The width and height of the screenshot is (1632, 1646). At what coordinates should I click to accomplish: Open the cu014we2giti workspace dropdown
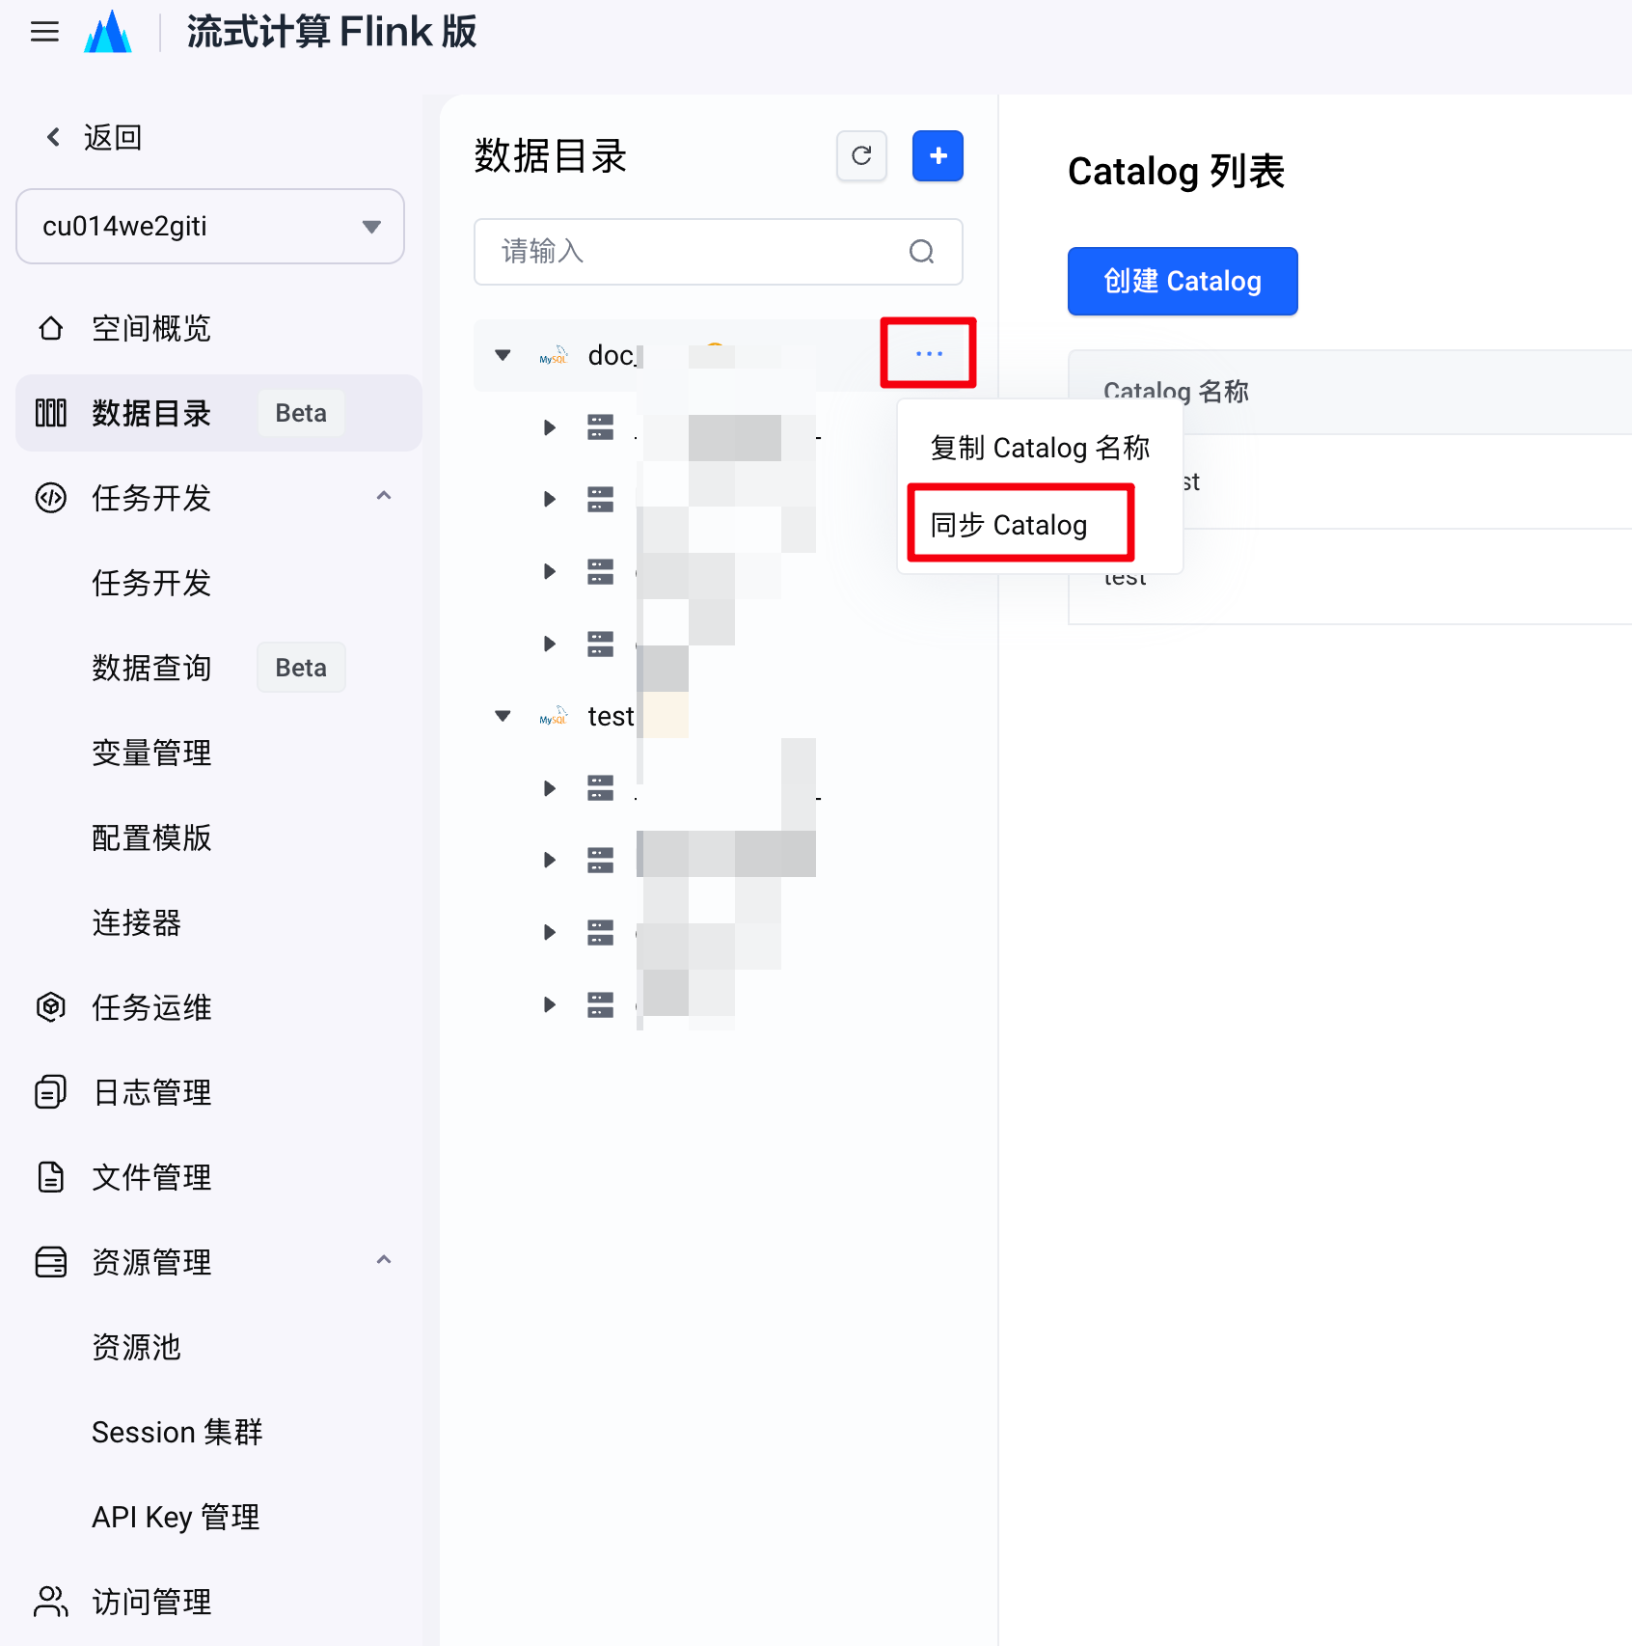click(210, 227)
